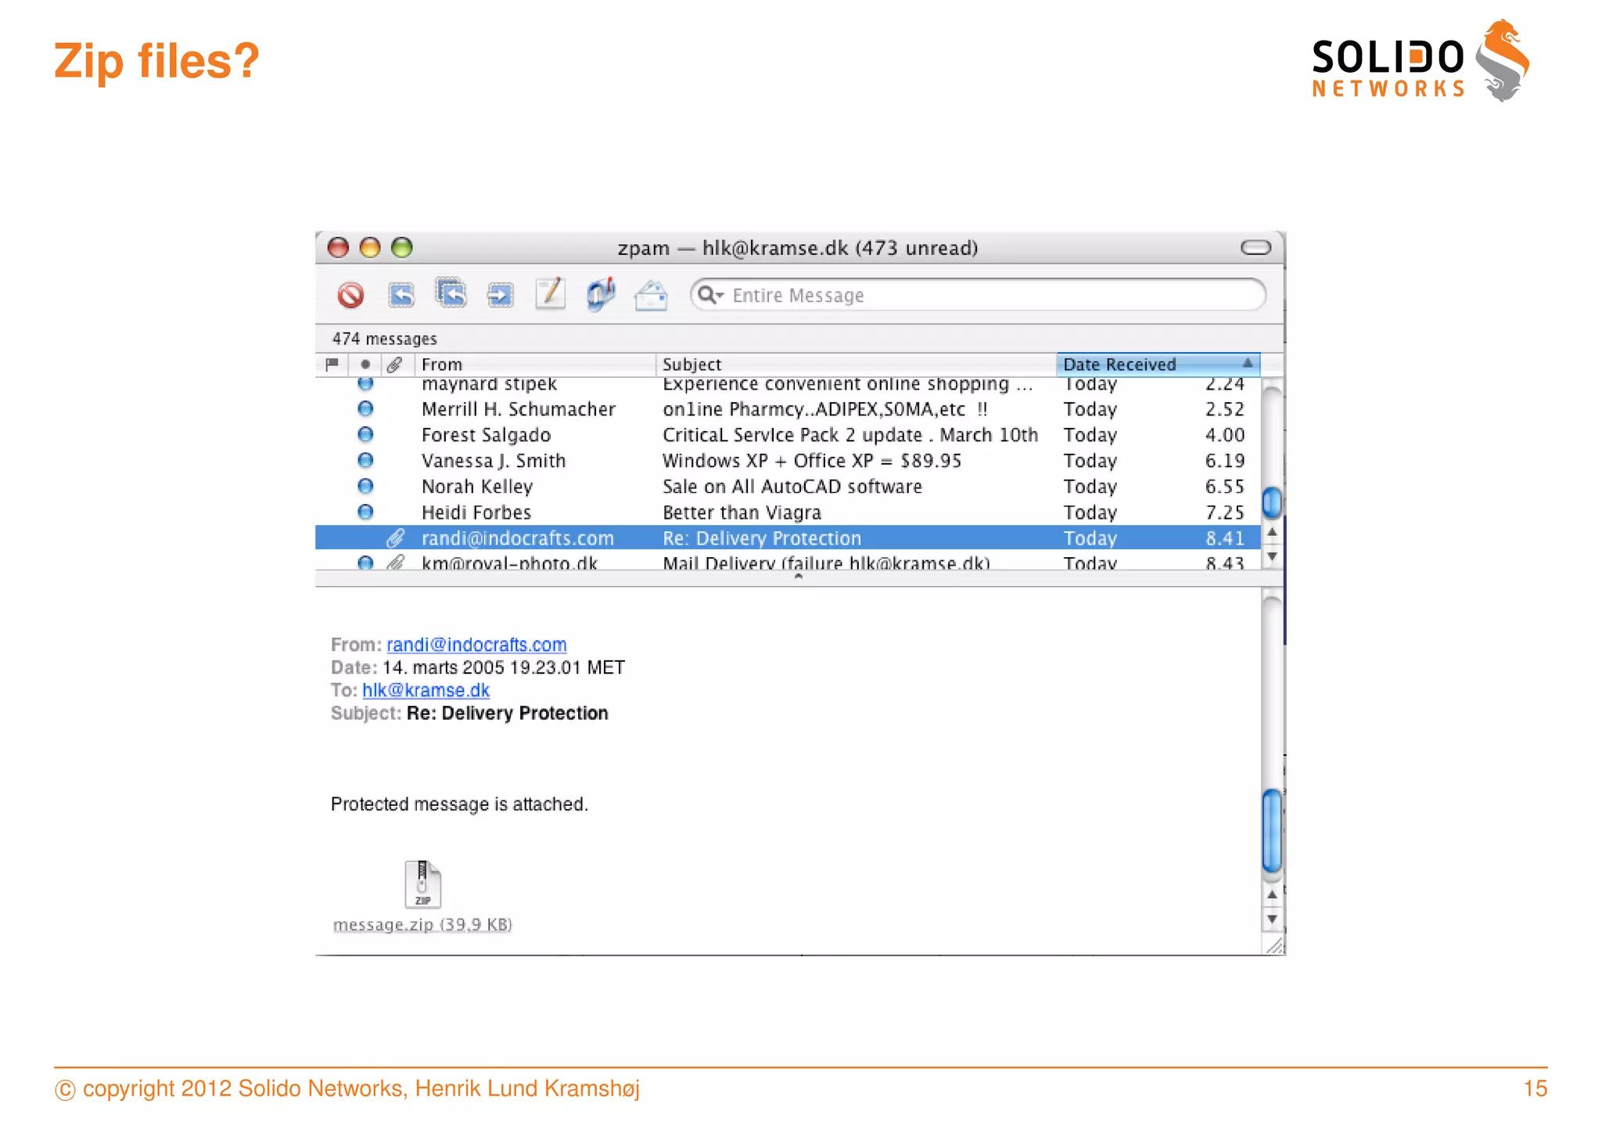This screenshot has width=1602, height=1133.
Task: Click the Get Mail mailbox icon
Action: coord(602,293)
